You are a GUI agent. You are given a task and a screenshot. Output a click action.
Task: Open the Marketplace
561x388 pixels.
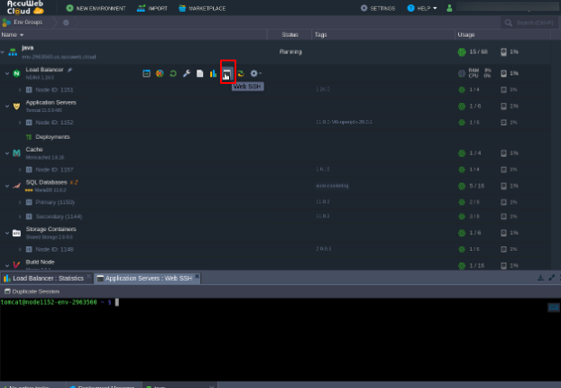click(x=201, y=8)
